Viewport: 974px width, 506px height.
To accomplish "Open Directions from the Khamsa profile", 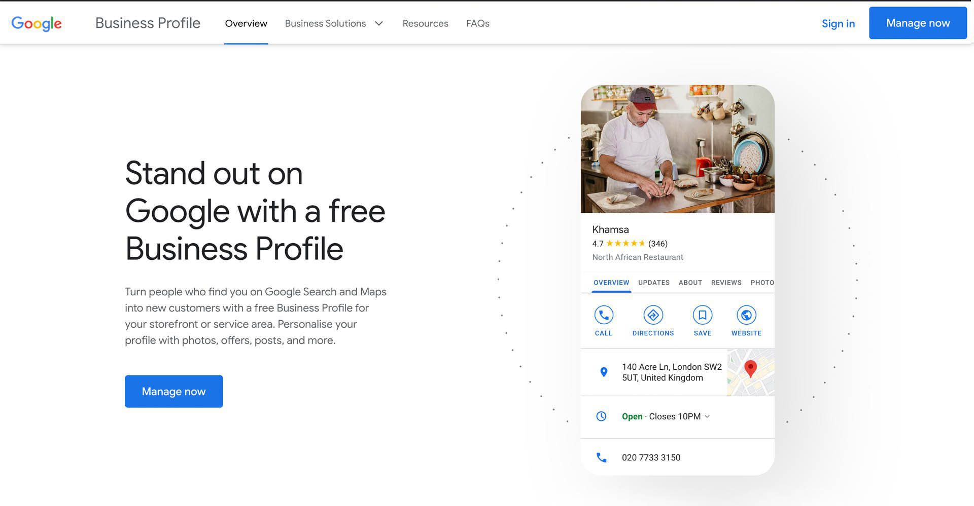I will tap(653, 315).
